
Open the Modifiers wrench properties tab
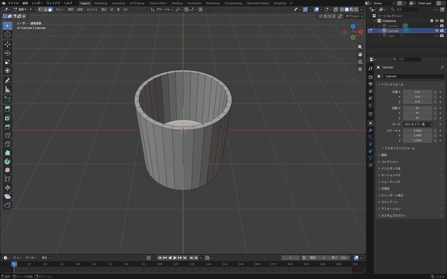click(x=370, y=130)
